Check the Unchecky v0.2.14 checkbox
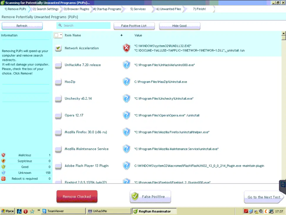 [x=58, y=99]
